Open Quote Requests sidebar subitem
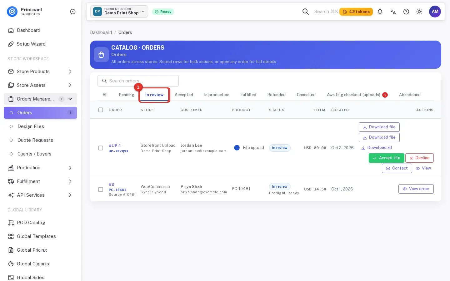The image size is (450, 281). (40, 140)
